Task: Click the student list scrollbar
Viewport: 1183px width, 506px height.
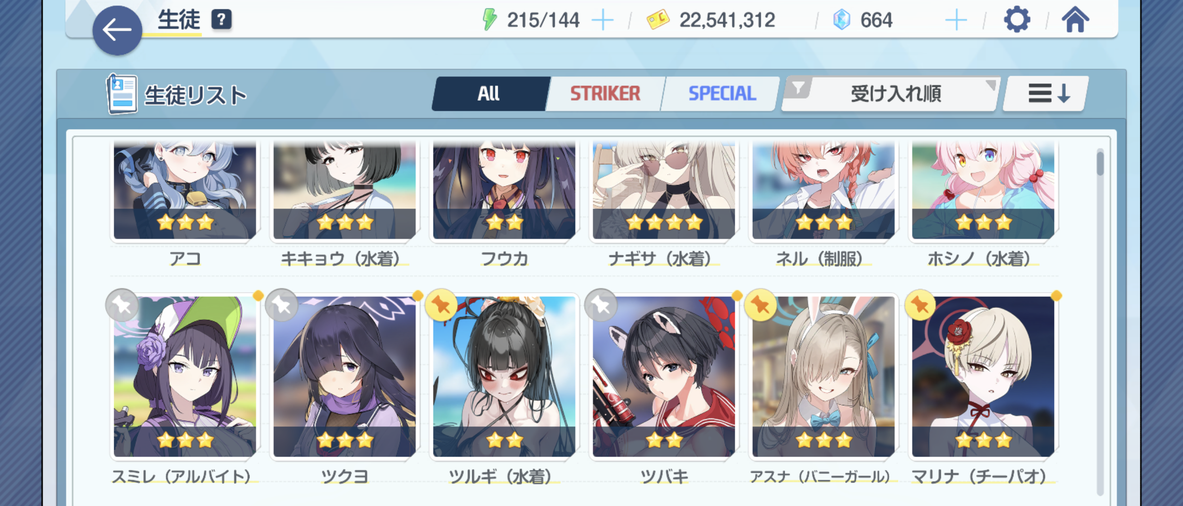Action: [1100, 321]
